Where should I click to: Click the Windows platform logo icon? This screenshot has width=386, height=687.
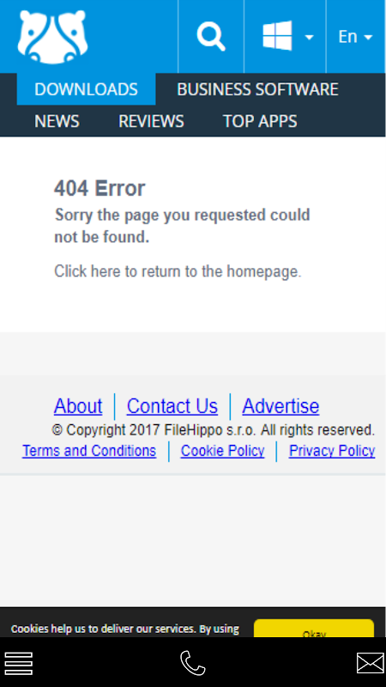277,35
